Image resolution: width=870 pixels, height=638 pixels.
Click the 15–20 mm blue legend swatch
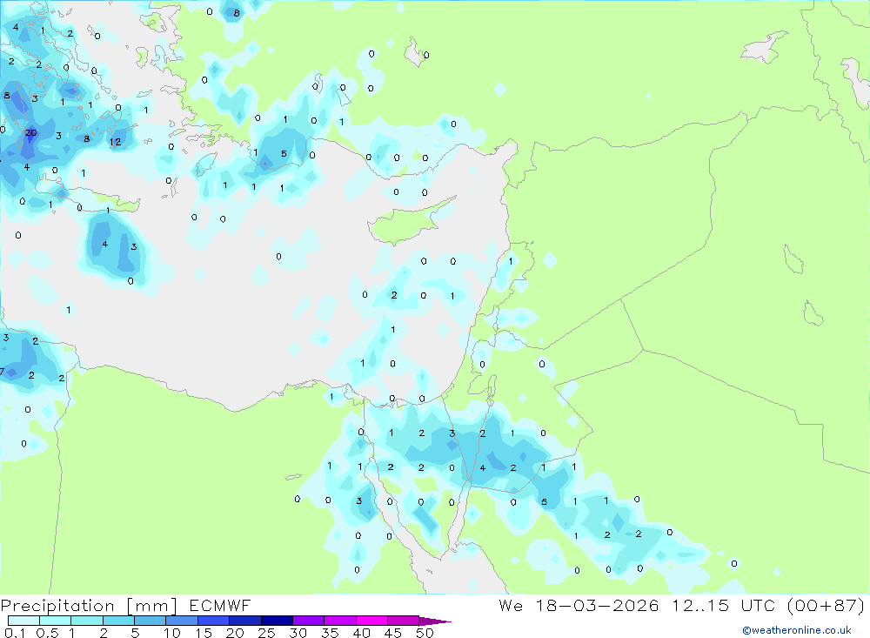tap(213, 621)
